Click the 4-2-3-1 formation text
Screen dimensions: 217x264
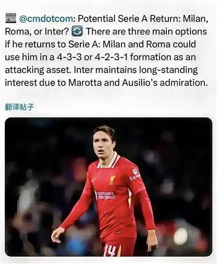pos(111,57)
